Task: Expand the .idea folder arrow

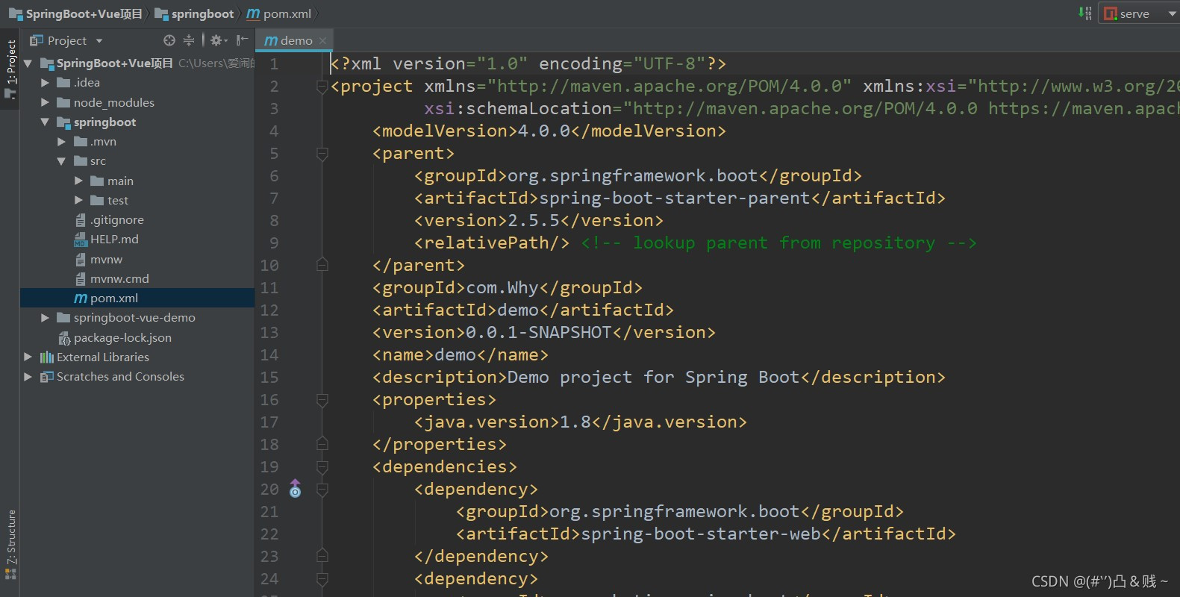Action: click(45, 83)
